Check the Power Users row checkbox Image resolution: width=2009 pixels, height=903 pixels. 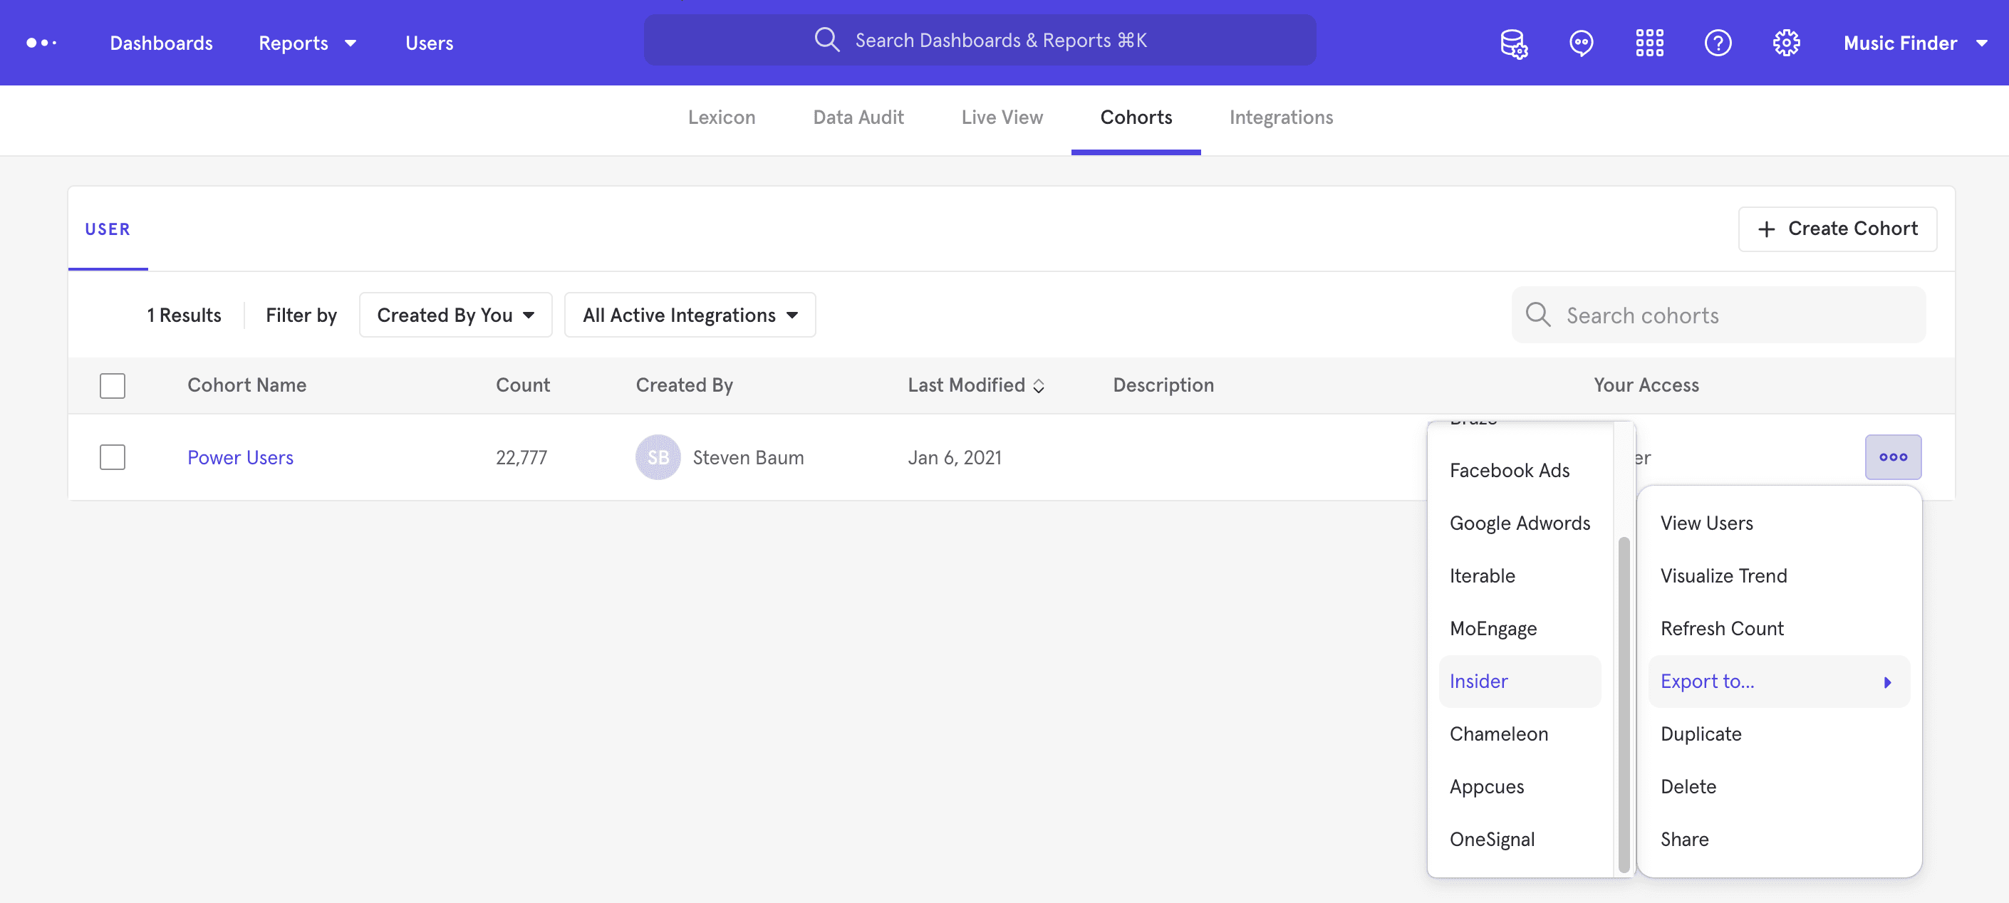[113, 457]
